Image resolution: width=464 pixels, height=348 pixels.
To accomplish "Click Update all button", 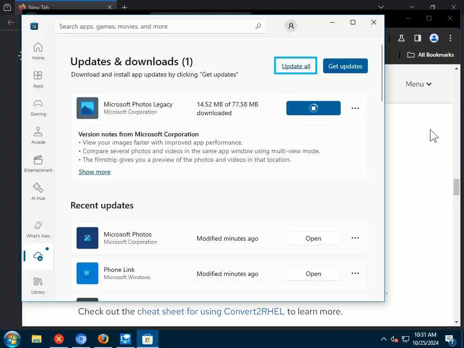I will coord(295,66).
